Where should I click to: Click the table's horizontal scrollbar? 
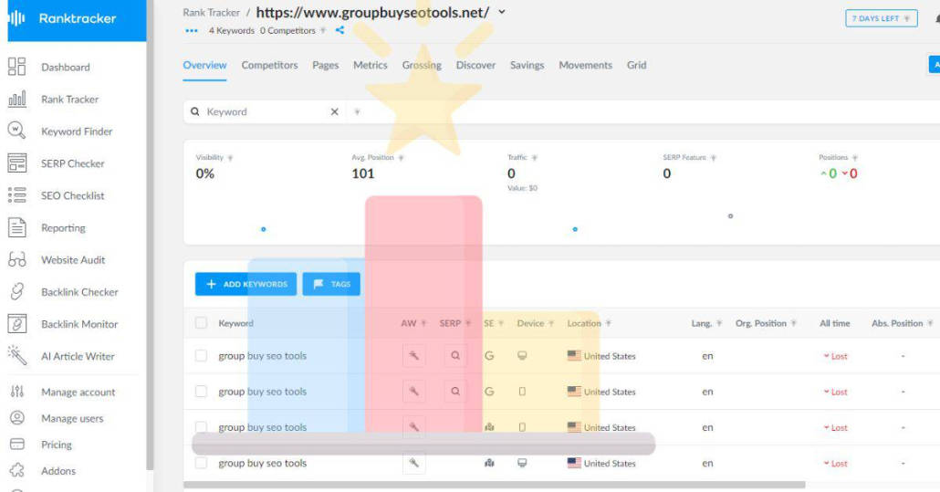(494, 485)
